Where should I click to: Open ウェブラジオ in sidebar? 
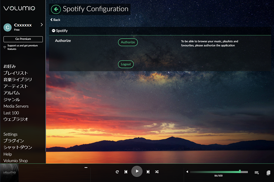[16, 119]
